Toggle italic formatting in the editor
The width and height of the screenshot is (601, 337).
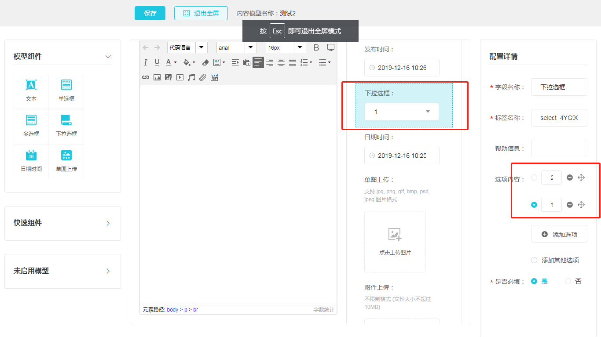pos(145,62)
